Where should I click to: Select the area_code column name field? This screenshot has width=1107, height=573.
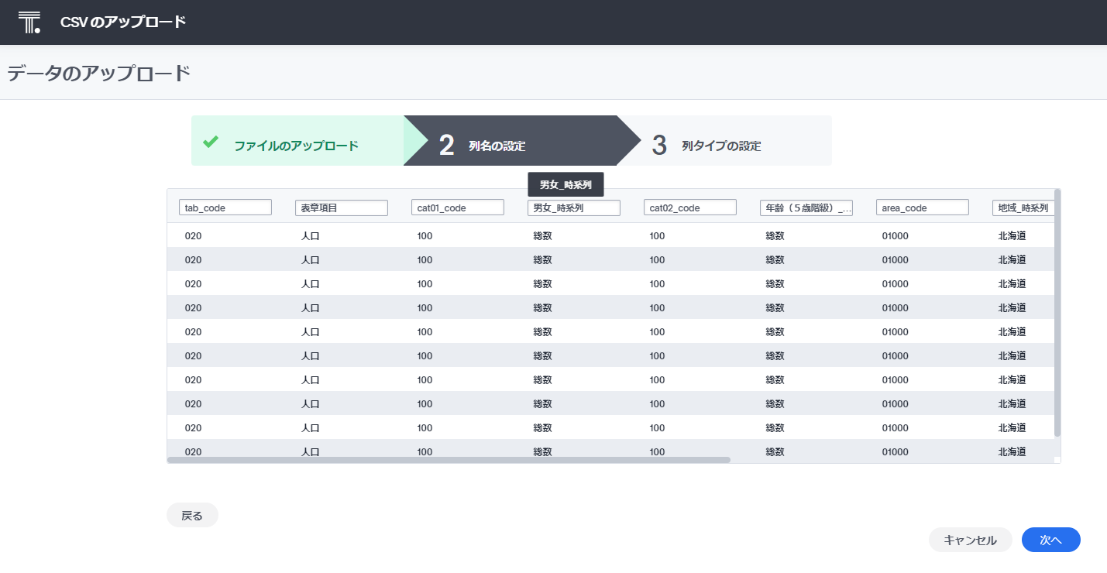point(922,207)
